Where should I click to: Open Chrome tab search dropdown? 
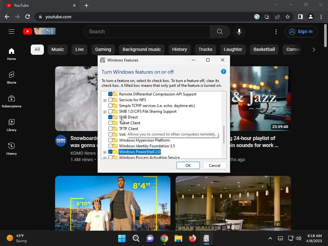[x=276, y=4]
